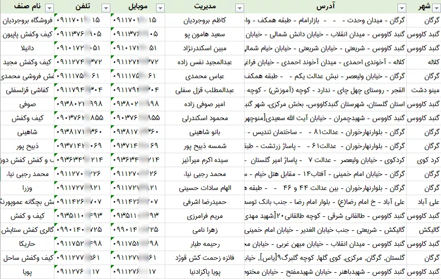
Task: Select the trade name cell کفاشی قزلسفلی
Action: click(x=27, y=90)
